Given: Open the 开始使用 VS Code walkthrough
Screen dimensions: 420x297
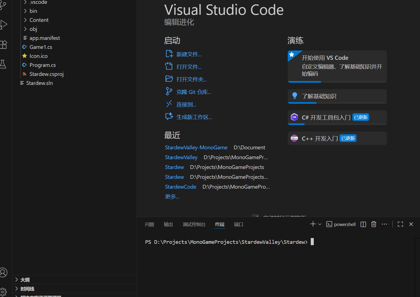Looking at the screenshot, I should pos(337,66).
